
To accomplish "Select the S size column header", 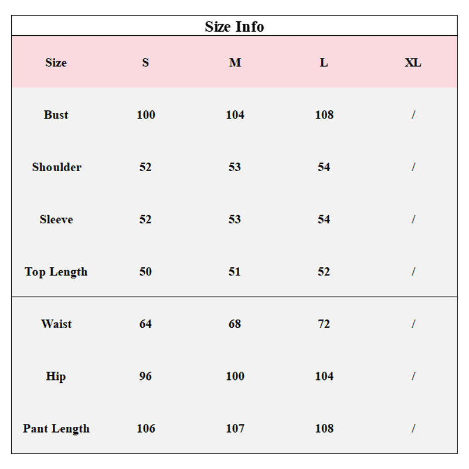I will click(x=145, y=63).
